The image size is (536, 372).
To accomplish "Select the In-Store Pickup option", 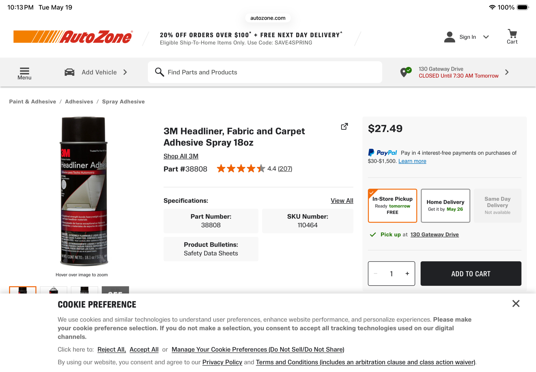I will [x=392, y=206].
